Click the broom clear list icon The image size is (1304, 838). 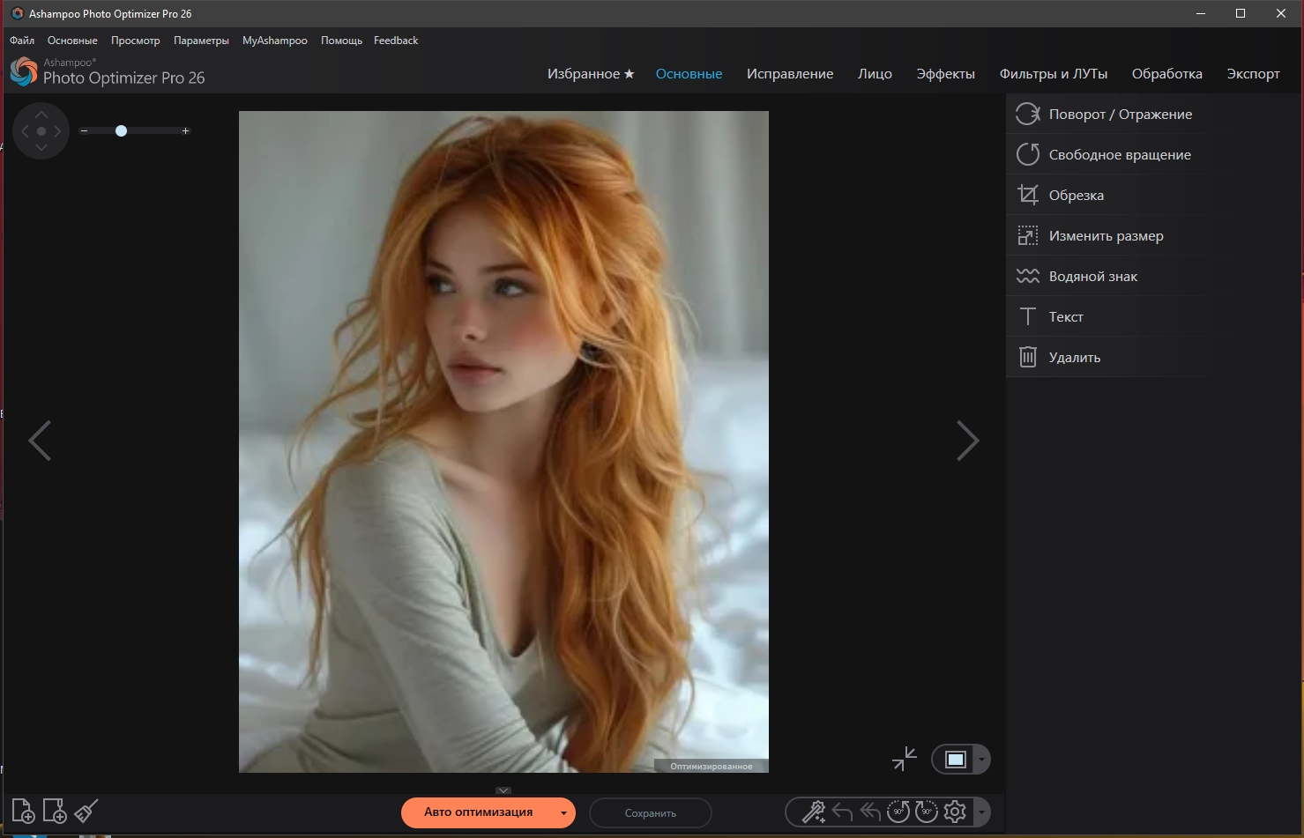point(86,811)
